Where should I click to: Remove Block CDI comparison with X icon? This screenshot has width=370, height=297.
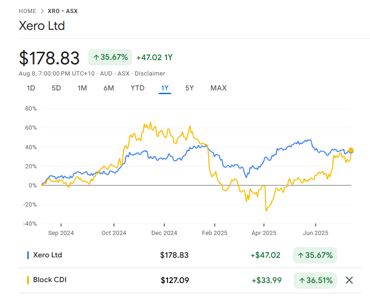[349, 280]
